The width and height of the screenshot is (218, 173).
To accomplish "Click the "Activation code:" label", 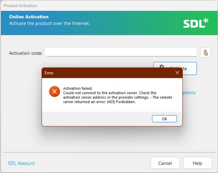I will pyautogui.click(x=26, y=53).
